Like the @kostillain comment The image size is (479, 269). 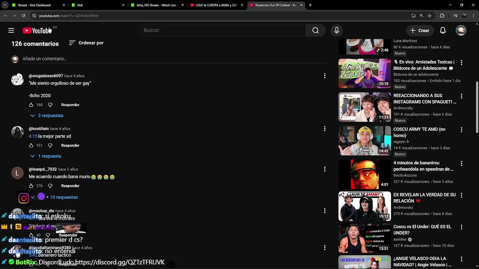pos(31,145)
